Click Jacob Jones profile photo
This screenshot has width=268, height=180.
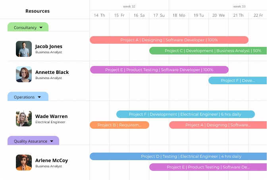click(24, 49)
